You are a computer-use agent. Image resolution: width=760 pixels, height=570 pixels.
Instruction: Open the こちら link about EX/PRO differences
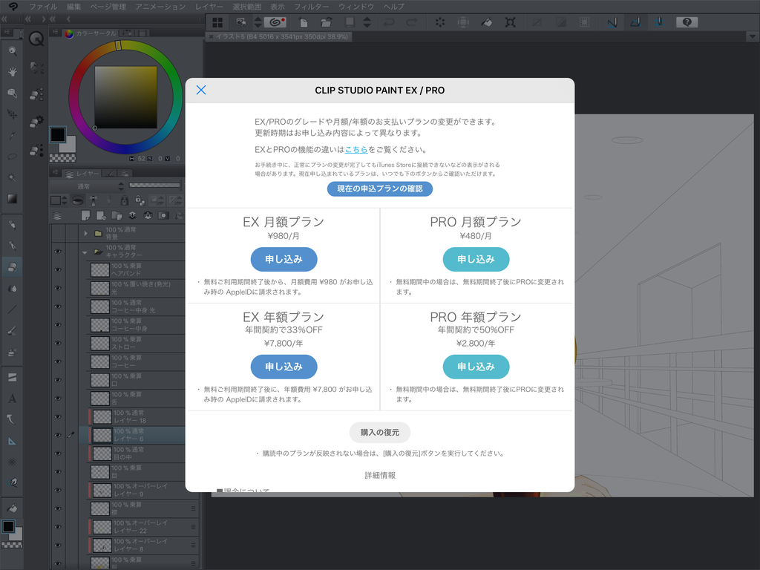[x=356, y=150]
